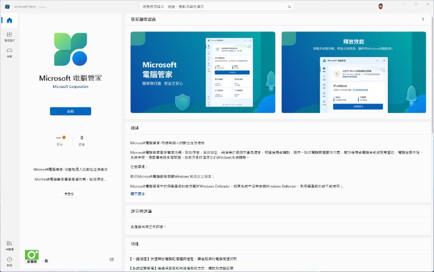Image resolution: width=434 pixels, height=272 pixels.
Task: Click the Microsoft 電腦管家 app logo
Action: pos(71,49)
